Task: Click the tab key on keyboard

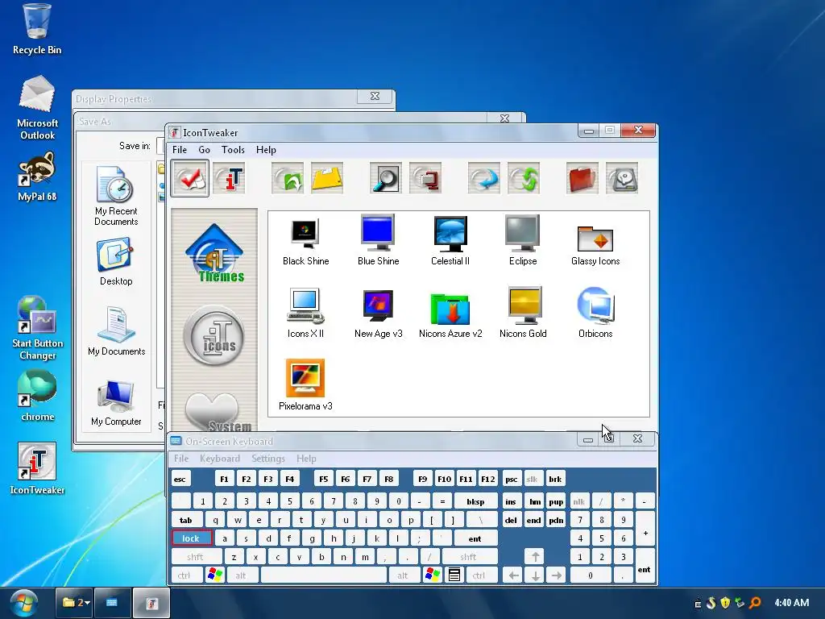Action: pyautogui.click(x=187, y=520)
